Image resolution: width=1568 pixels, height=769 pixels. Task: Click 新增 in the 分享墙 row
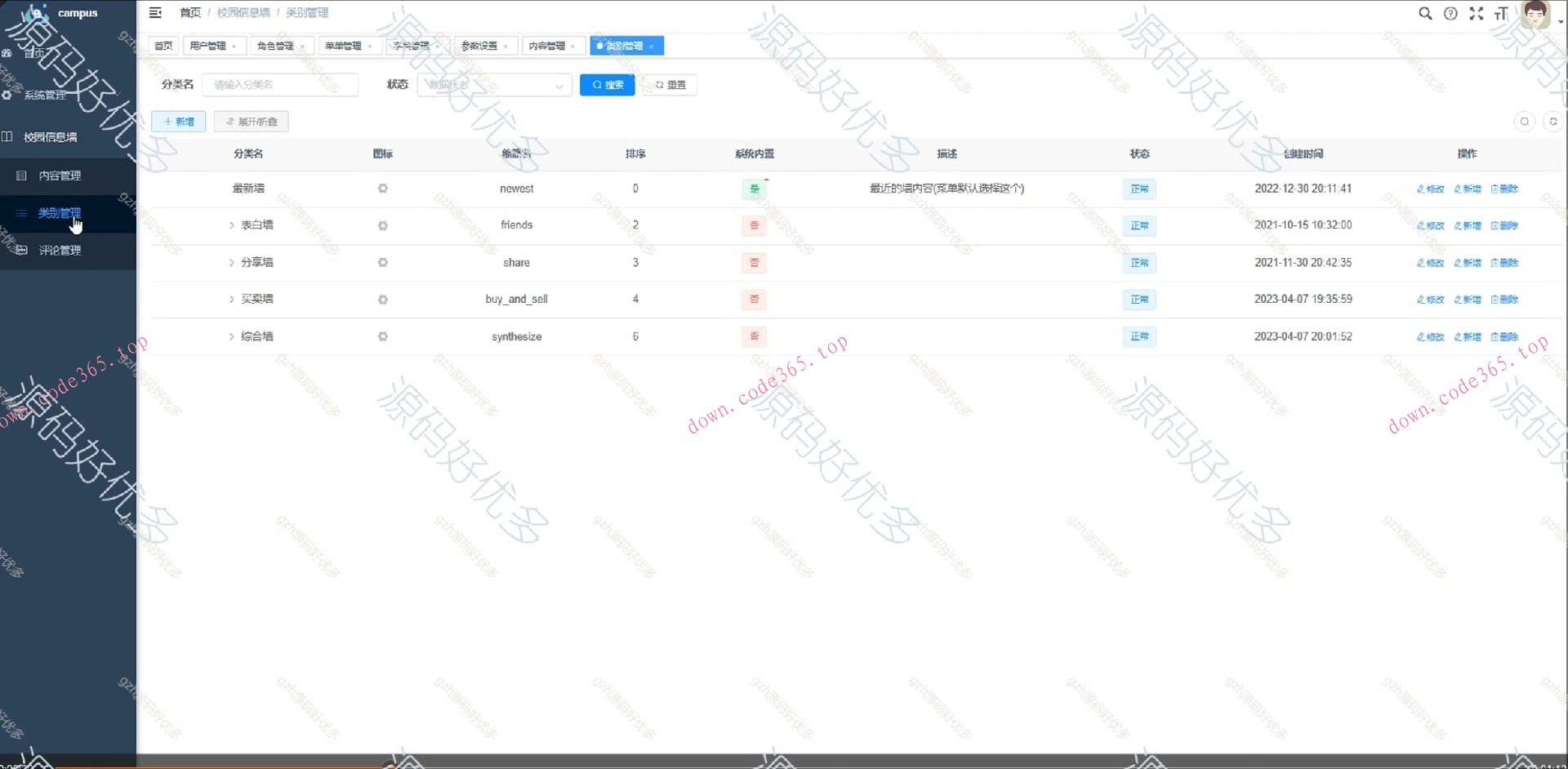1468,263
